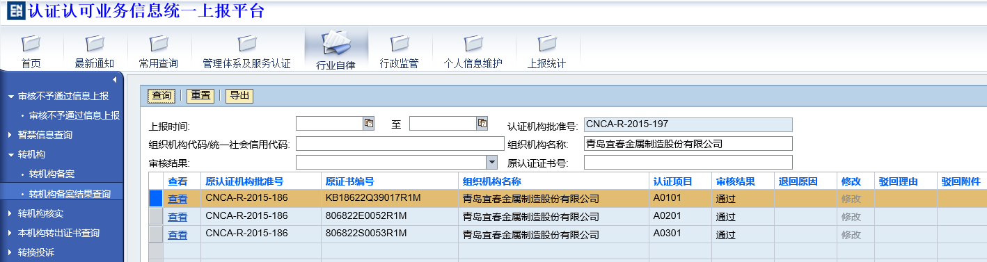Sort by 驳回理由 column header
This screenshot has height=262, width=987.
(898, 181)
